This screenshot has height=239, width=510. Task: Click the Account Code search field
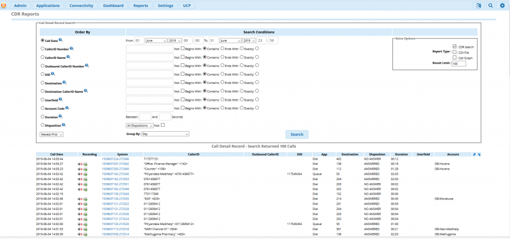(x=149, y=108)
